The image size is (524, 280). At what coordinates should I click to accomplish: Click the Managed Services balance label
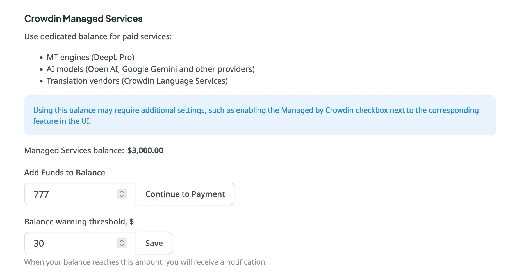click(74, 151)
